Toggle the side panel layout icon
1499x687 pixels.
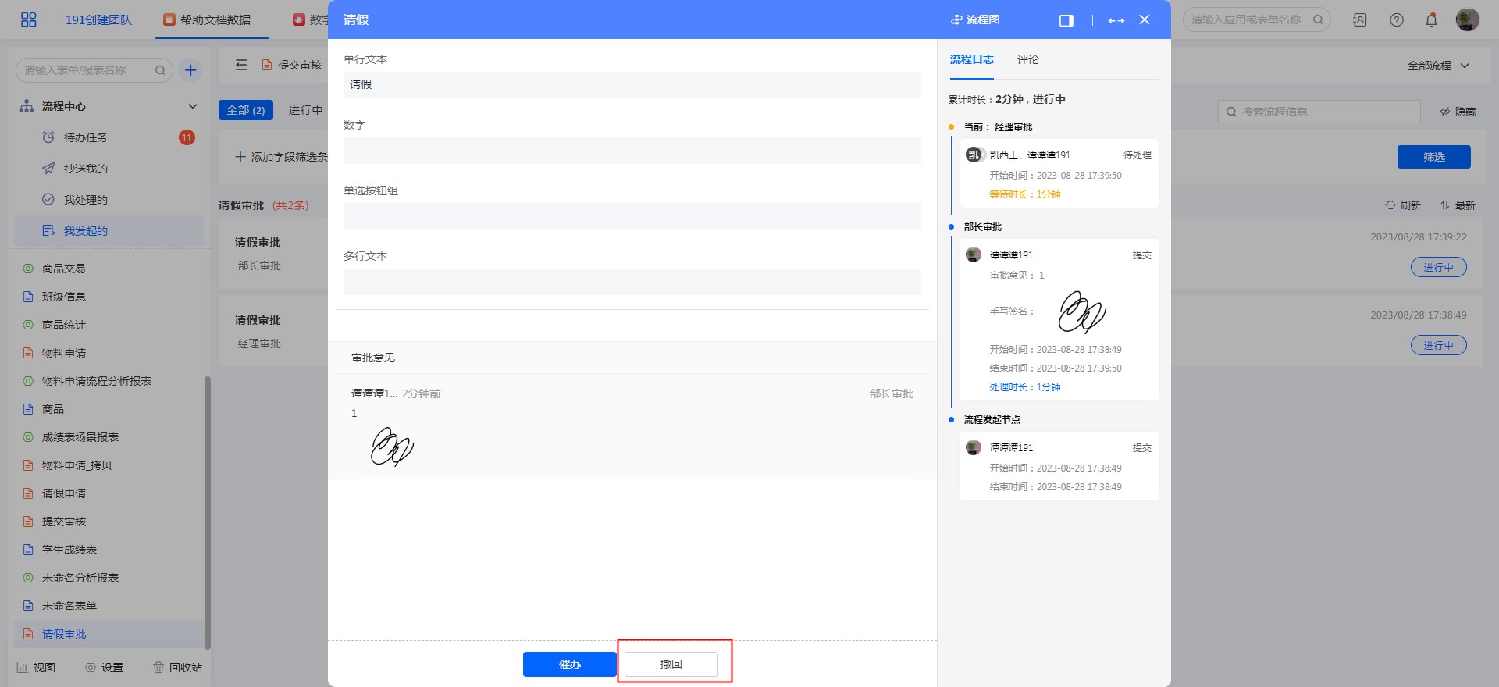(1066, 20)
